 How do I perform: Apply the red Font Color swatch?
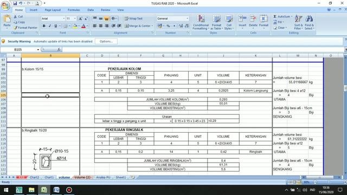tap(83, 26)
